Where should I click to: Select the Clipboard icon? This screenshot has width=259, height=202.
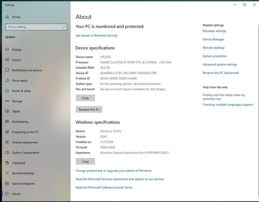click(x=7, y=163)
